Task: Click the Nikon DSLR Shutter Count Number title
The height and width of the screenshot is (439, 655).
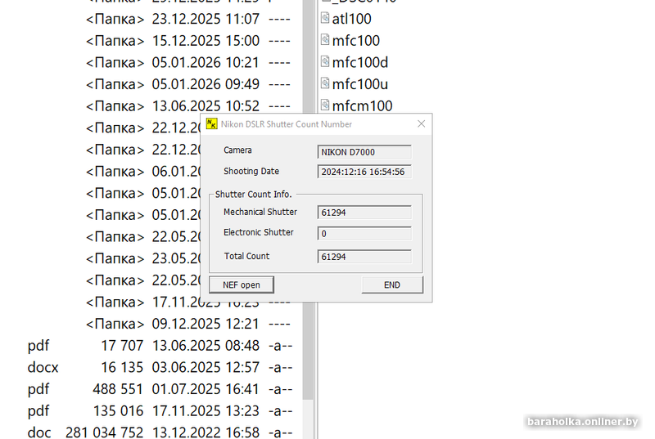Action: (x=287, y=124)
